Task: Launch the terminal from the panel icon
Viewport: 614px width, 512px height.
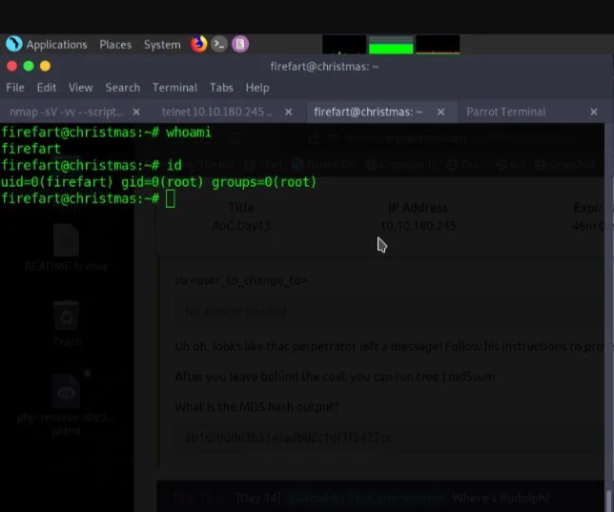Action: 219,44
